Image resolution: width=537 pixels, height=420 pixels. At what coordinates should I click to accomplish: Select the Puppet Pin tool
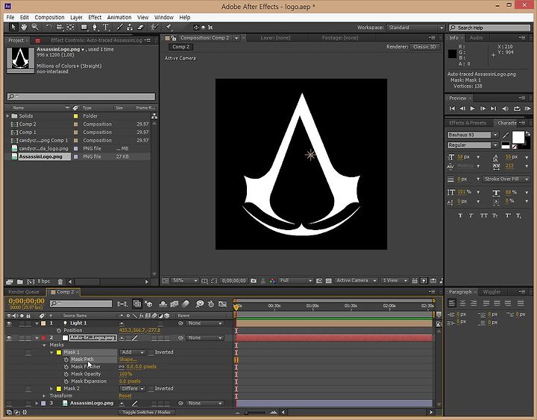pos(169,27)
